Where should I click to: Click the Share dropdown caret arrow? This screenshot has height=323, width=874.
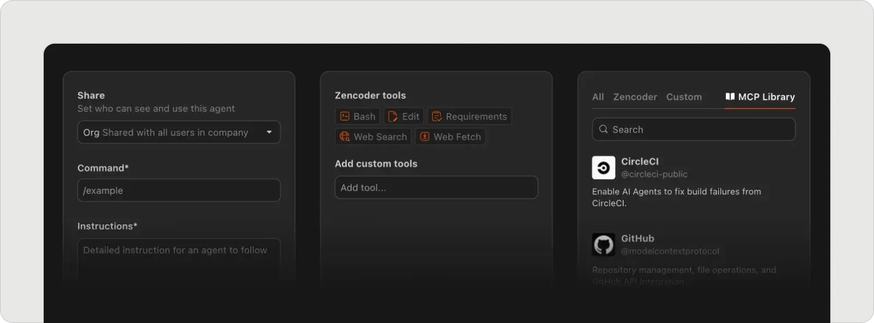point(269,132)
